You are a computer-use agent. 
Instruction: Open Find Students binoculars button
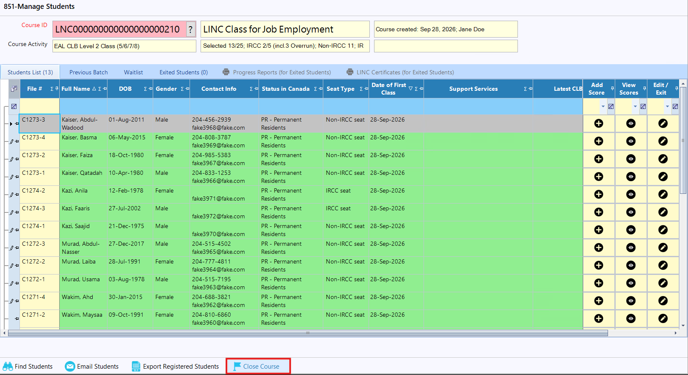28,366
